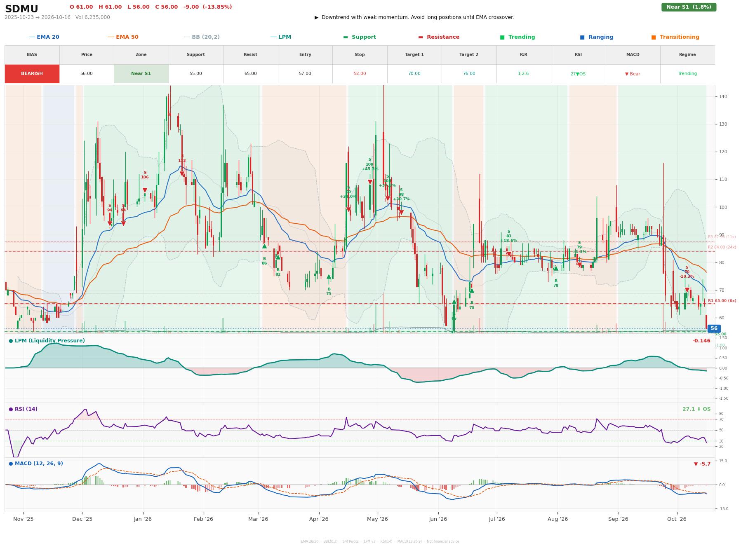
Task: Click the Transitioning regime legend item
Action: coord(675,37)
